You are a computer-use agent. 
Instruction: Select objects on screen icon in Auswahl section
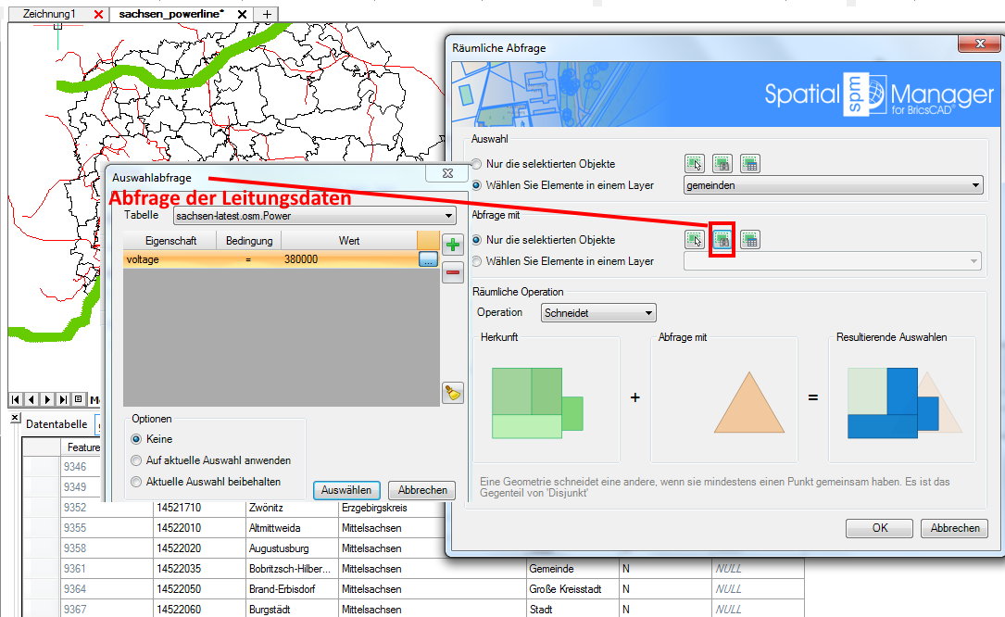tap(695, 163)
